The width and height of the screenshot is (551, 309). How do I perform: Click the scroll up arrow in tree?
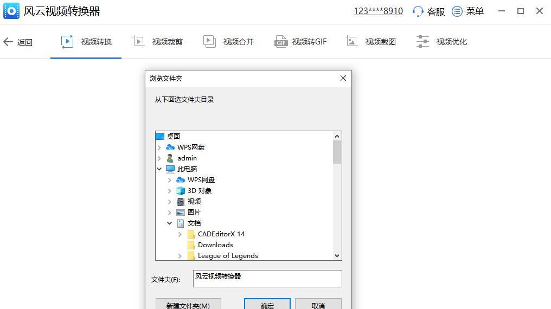pos(337,136)
